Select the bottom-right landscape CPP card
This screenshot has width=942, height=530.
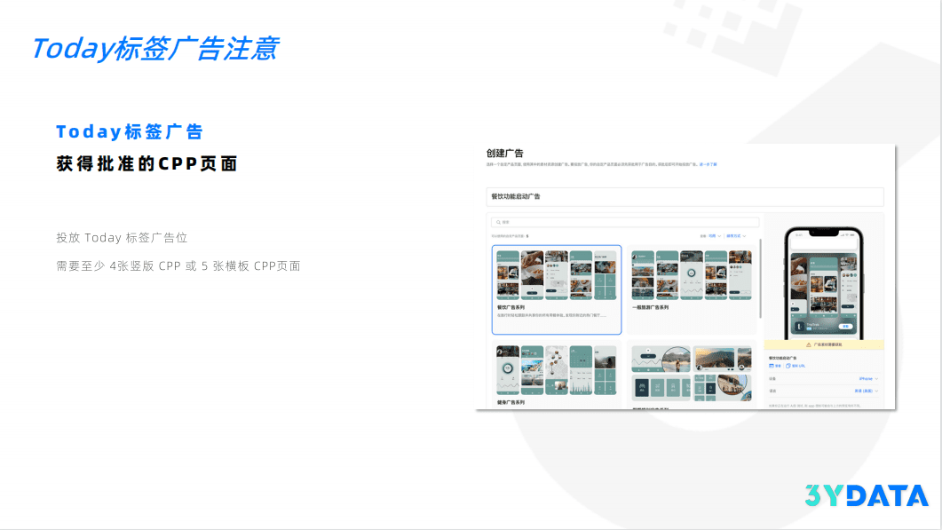coord(692,374)
